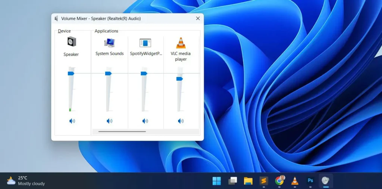Click the speaker icon in mixer title bar
Image resolution: width=382 pixels, height=189 pixels.
(56, 19)
